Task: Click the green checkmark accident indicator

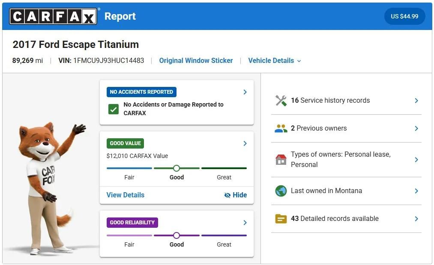Action: coord(113,109)
